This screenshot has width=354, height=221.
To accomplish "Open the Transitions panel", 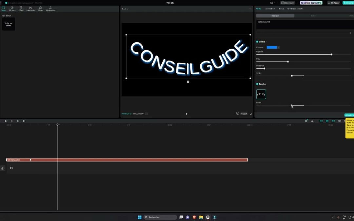I will [31, 9].
